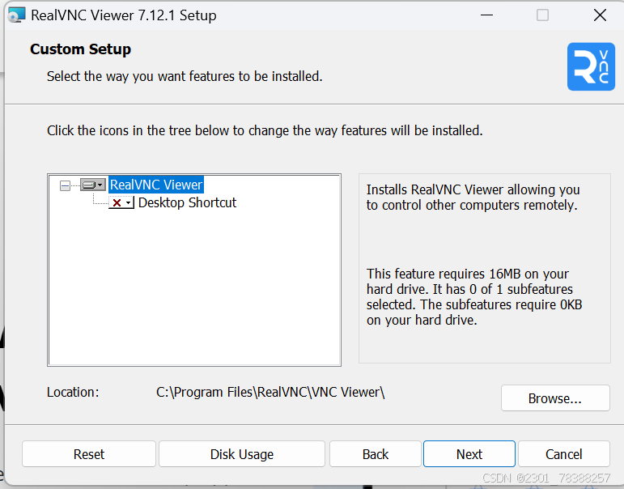This screenshot has width=624, height=489.
Task: Open RealVNC Viewer feature install-state dropdown icon
Action: 93,185
